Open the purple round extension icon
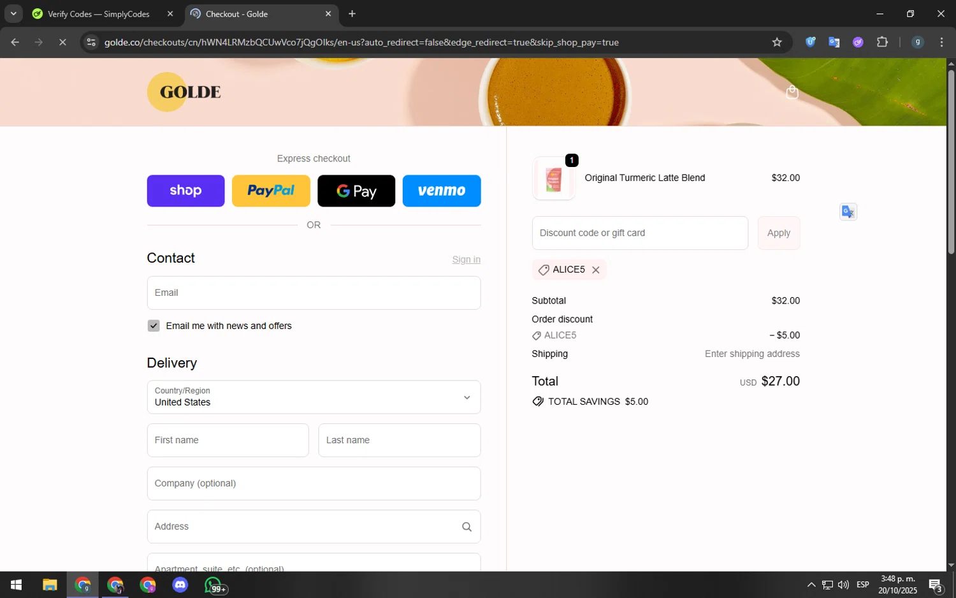This screenshot has width=956, height=598. click(x=858, y=42)
